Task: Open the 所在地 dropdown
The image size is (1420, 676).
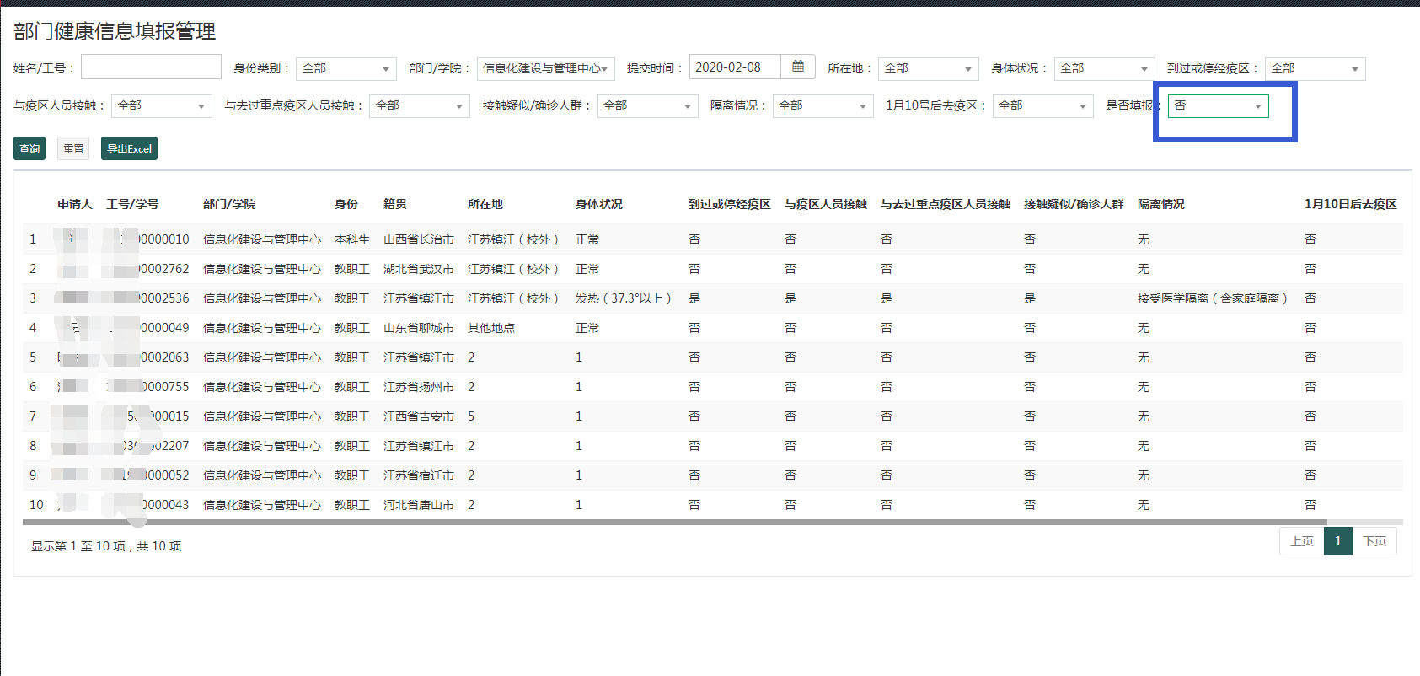Action: coord(928,69)
